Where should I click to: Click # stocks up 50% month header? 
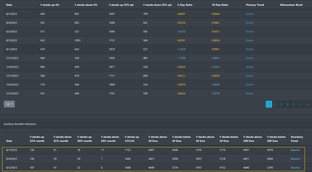coord(84,139)
